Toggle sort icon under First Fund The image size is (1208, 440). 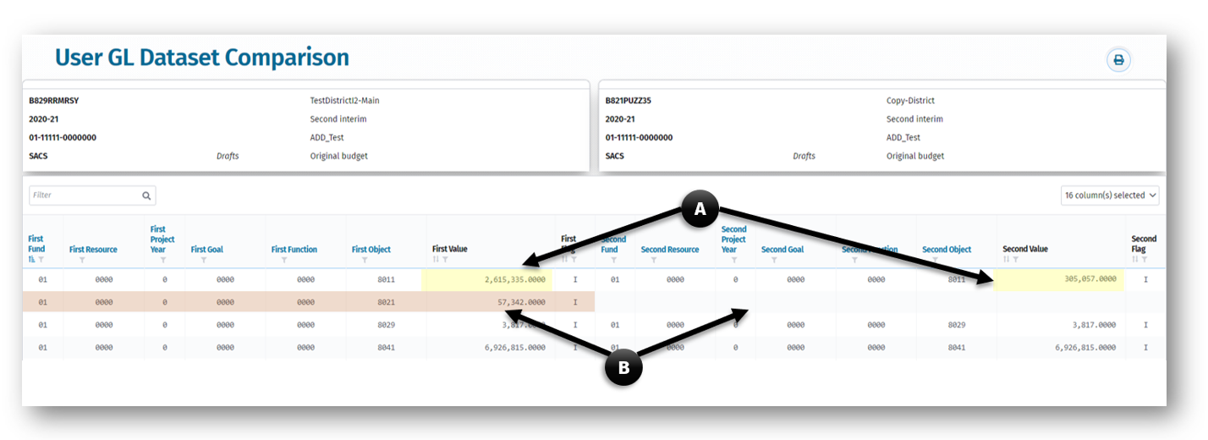click(32, 260)
